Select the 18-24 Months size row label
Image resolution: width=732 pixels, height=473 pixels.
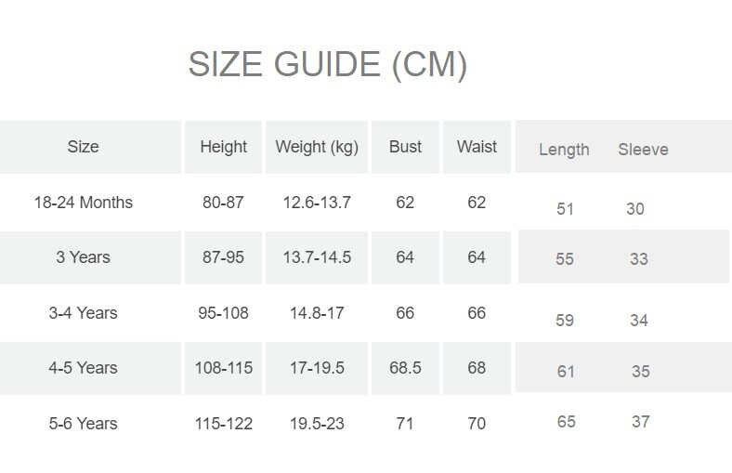(83, 203)
